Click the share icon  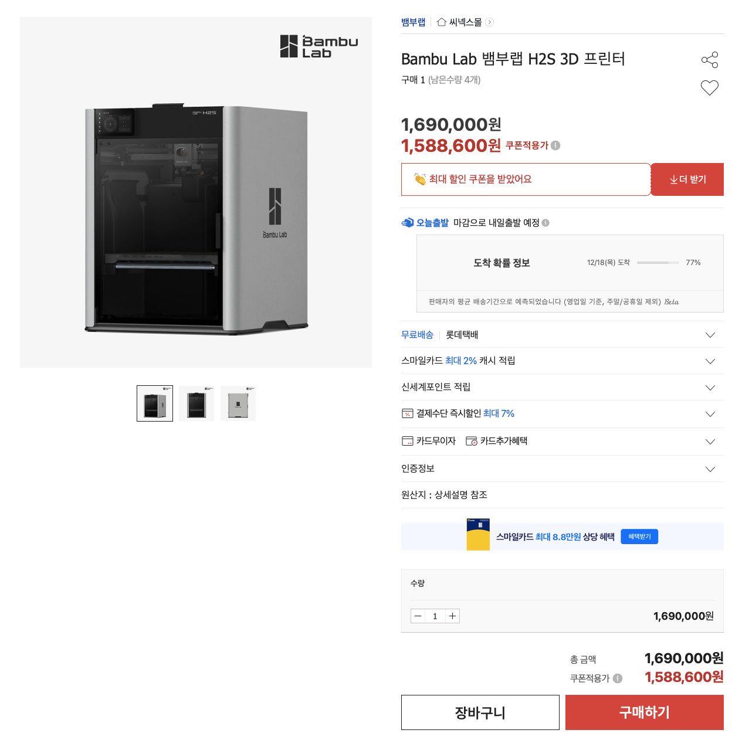tap(710, 60)
